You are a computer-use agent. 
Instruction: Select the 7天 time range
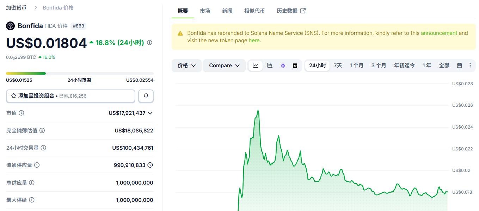[337, 66]
